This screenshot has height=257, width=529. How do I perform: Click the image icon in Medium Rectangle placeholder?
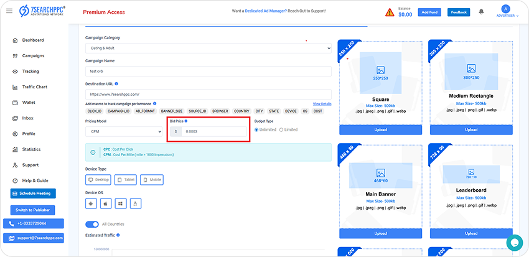(471, 68)
